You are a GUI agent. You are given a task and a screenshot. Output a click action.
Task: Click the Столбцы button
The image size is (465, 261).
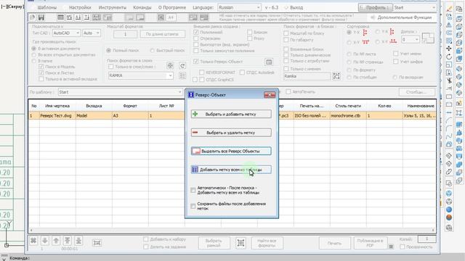[x=416, y=92]
